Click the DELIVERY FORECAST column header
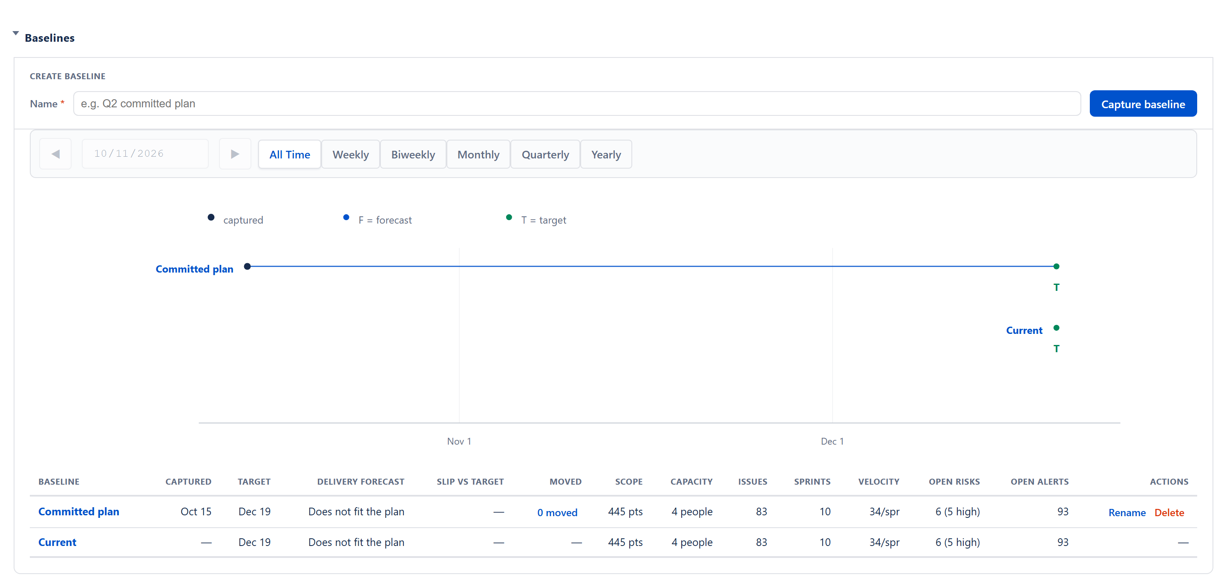1227x586 pixels. pyautogui.click(x=360, y=482)
